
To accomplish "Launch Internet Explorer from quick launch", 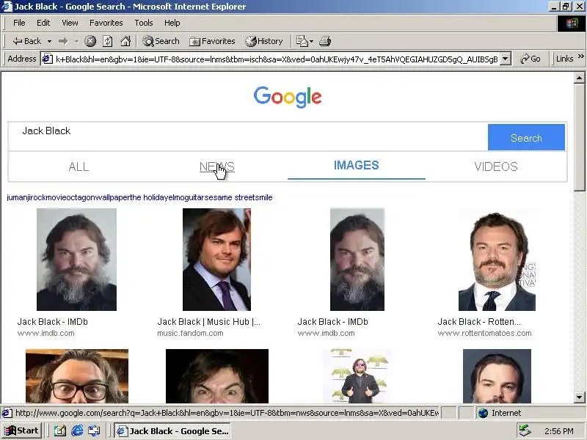I will (x=77, y=431).
